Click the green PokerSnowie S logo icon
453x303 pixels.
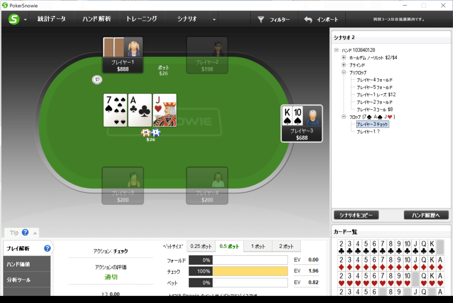pos(14,19)
